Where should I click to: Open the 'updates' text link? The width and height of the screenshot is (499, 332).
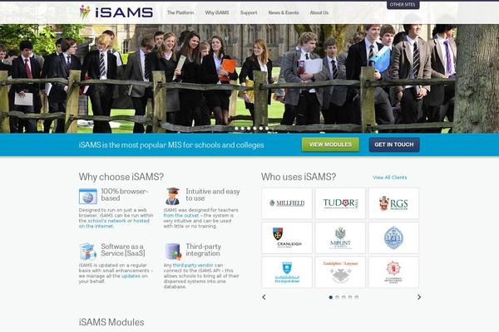pos(131,276)
